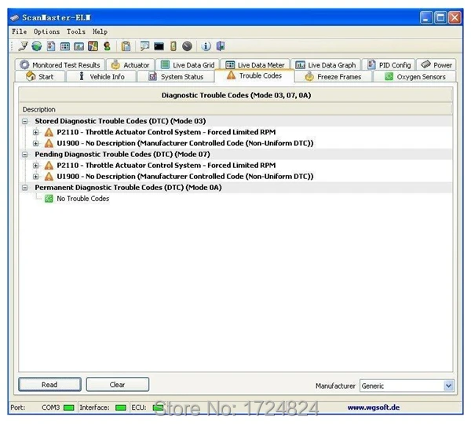Screen dimensions: 471x424
Task: Click the clipboard toolbar icon
Action: pyautogui.click(x=126, y=46)
